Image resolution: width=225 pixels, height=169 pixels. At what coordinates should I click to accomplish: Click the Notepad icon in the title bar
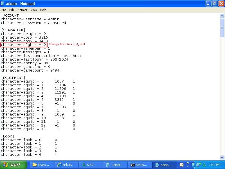coord(3,3)
